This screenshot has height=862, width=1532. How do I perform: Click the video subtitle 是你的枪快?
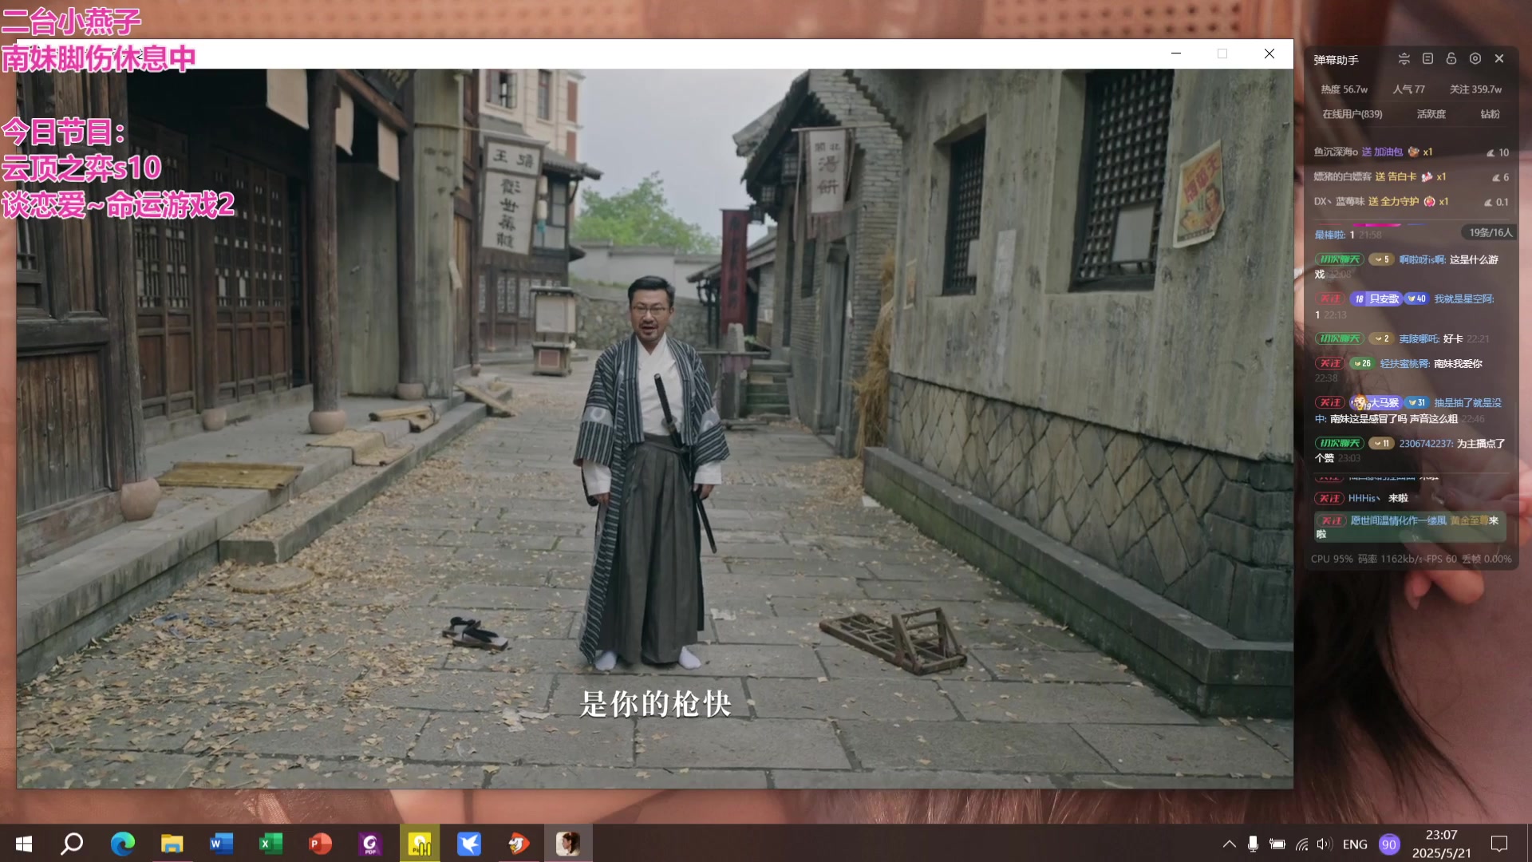pos(655,703)
